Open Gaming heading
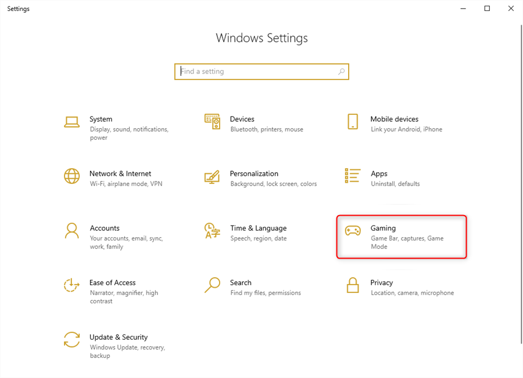 [383, 228]
